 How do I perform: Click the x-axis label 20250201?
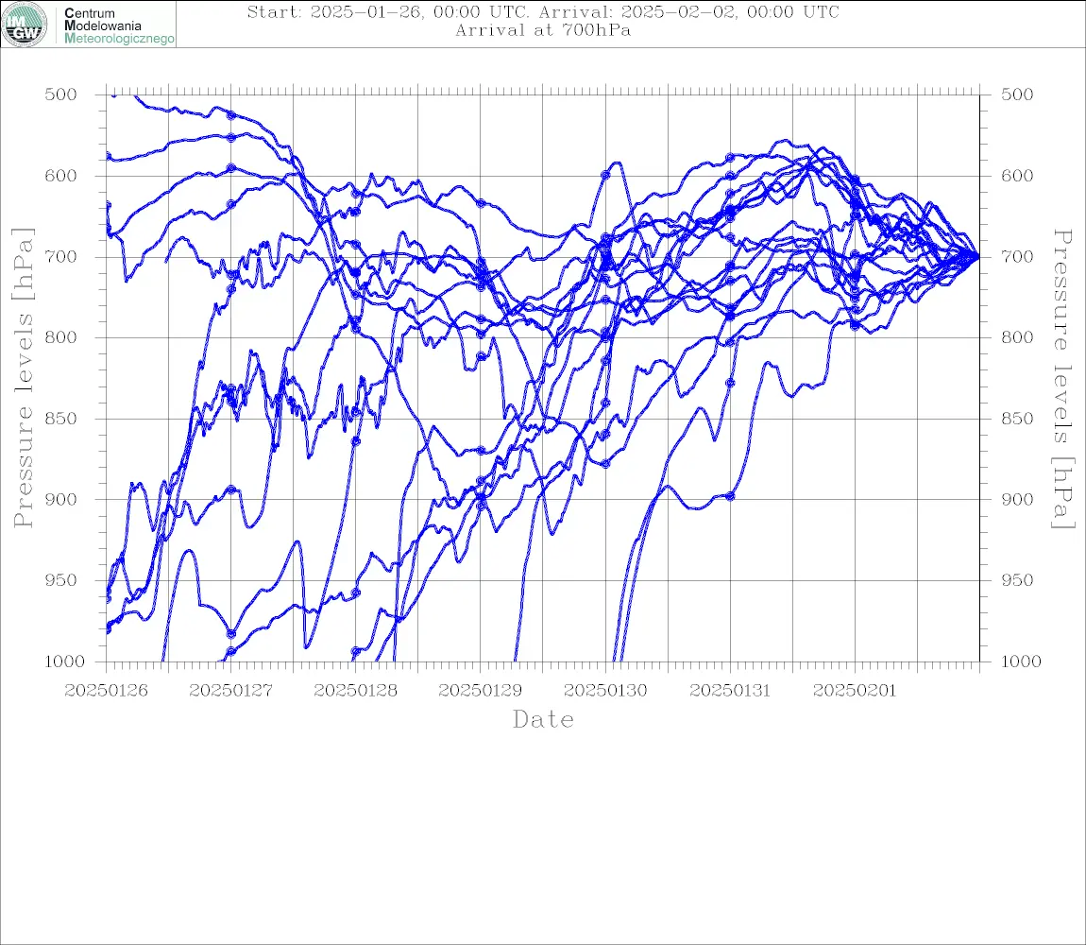click(x=855, y=691)
